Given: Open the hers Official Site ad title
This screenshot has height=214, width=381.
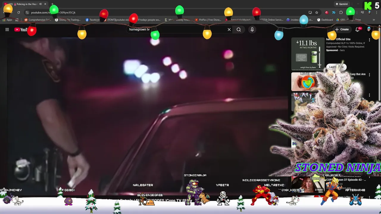Looking at the screenshot, I should tap(338, 39).
